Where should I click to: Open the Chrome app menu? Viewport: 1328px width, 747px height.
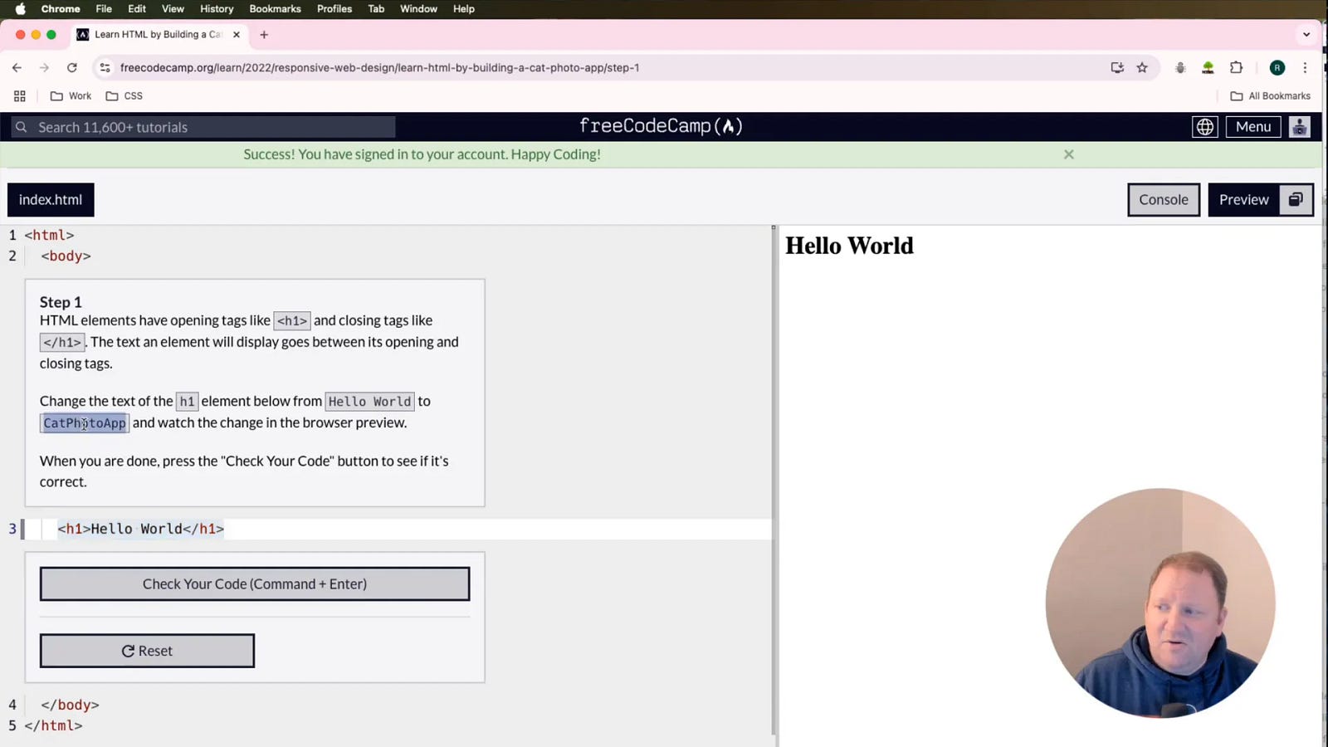click(61, 9)
